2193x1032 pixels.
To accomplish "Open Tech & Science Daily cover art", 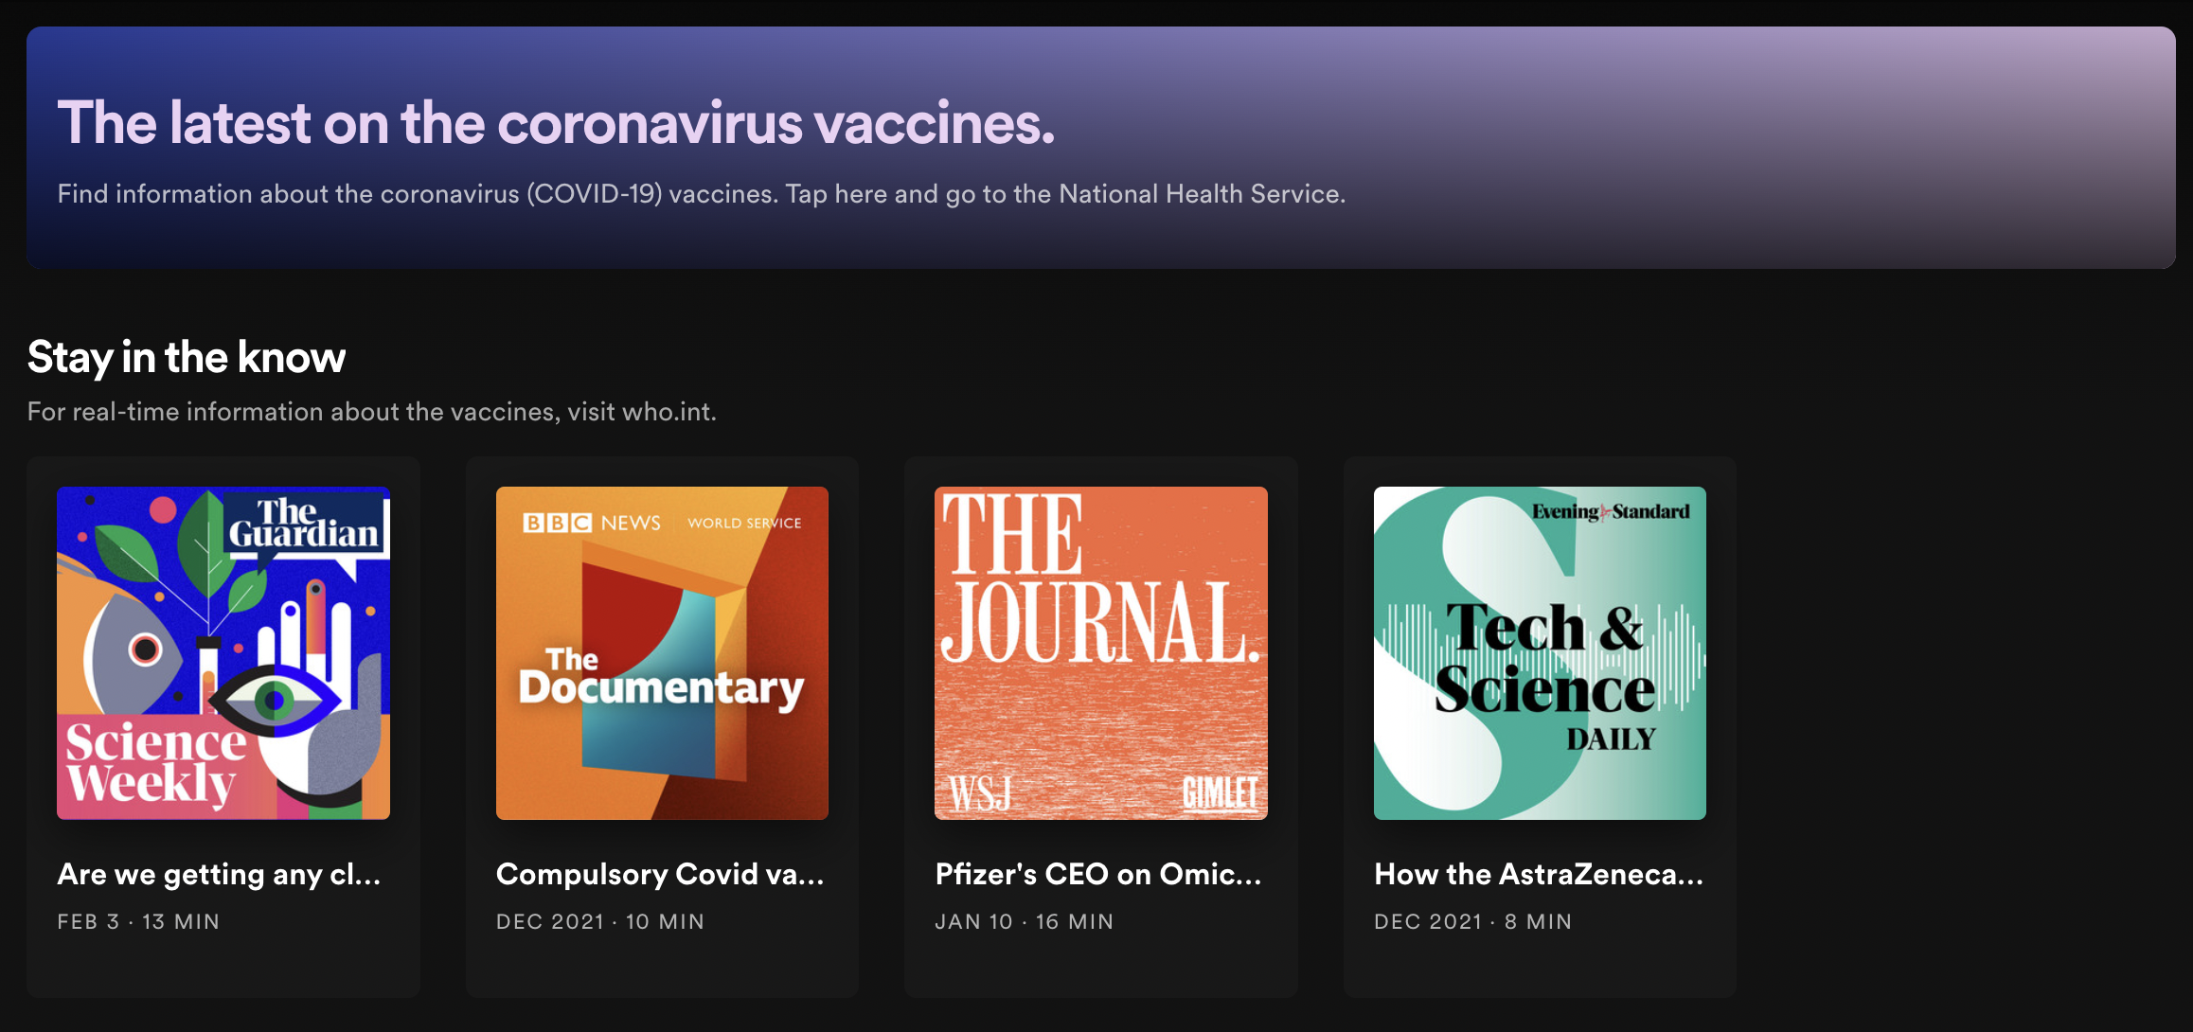I will click(x=1540, y=653).
